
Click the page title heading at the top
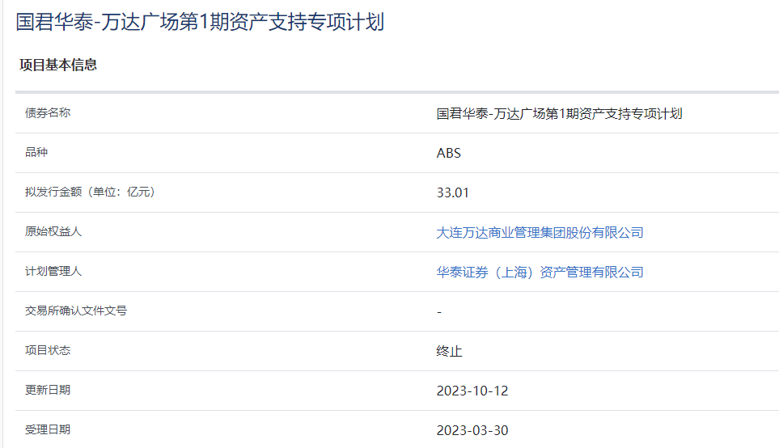pyautogui.click(x=200, y=22)
